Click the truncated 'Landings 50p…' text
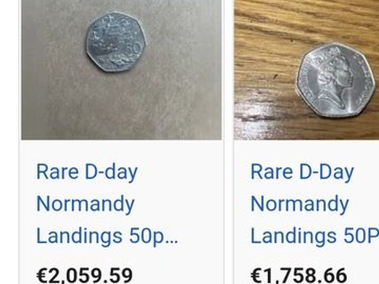 [107, 236]
